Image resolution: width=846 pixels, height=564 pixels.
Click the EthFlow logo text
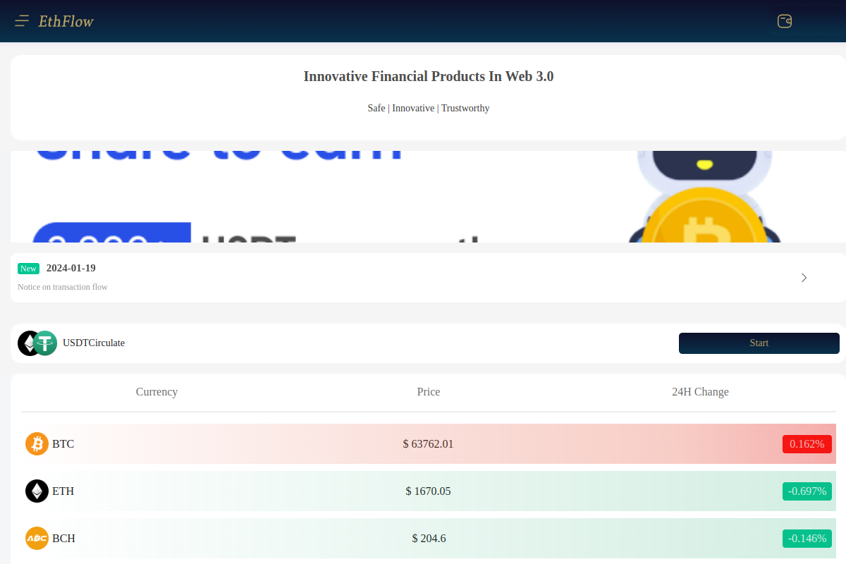66,21
